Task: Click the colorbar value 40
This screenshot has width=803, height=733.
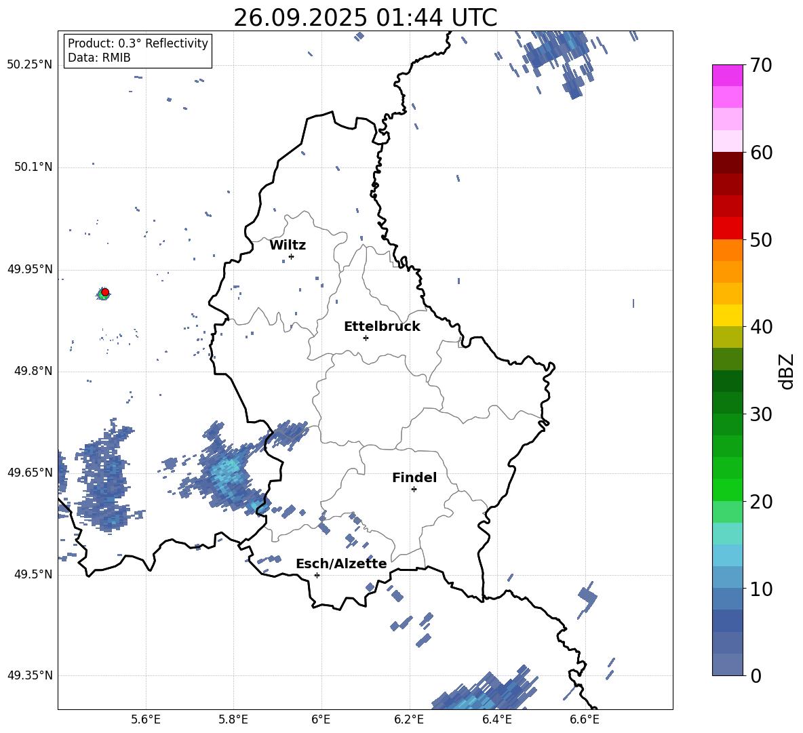Action: [x=761, y=327]
